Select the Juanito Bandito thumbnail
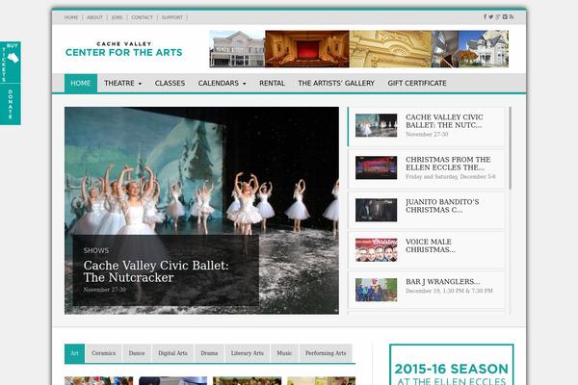The width and height of the screenshot is (578, 385). [x=376, y=210]
